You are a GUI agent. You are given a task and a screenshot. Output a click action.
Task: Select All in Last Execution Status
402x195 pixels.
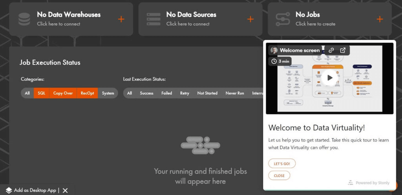(x=130, y=93)
